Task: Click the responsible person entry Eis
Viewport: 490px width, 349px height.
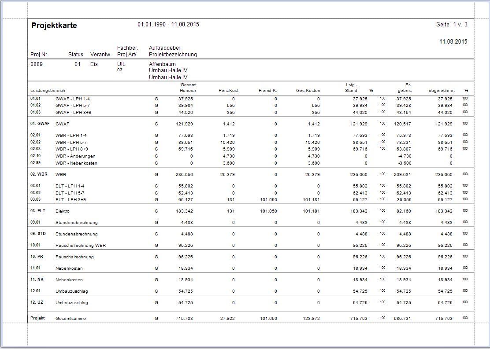Action: pyautogui.click(x=94, y=64)
